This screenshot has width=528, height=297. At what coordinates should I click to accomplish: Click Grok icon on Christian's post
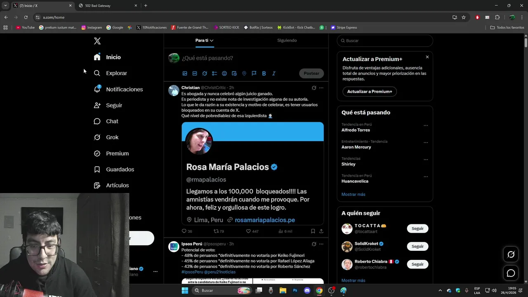click(314, 88)
